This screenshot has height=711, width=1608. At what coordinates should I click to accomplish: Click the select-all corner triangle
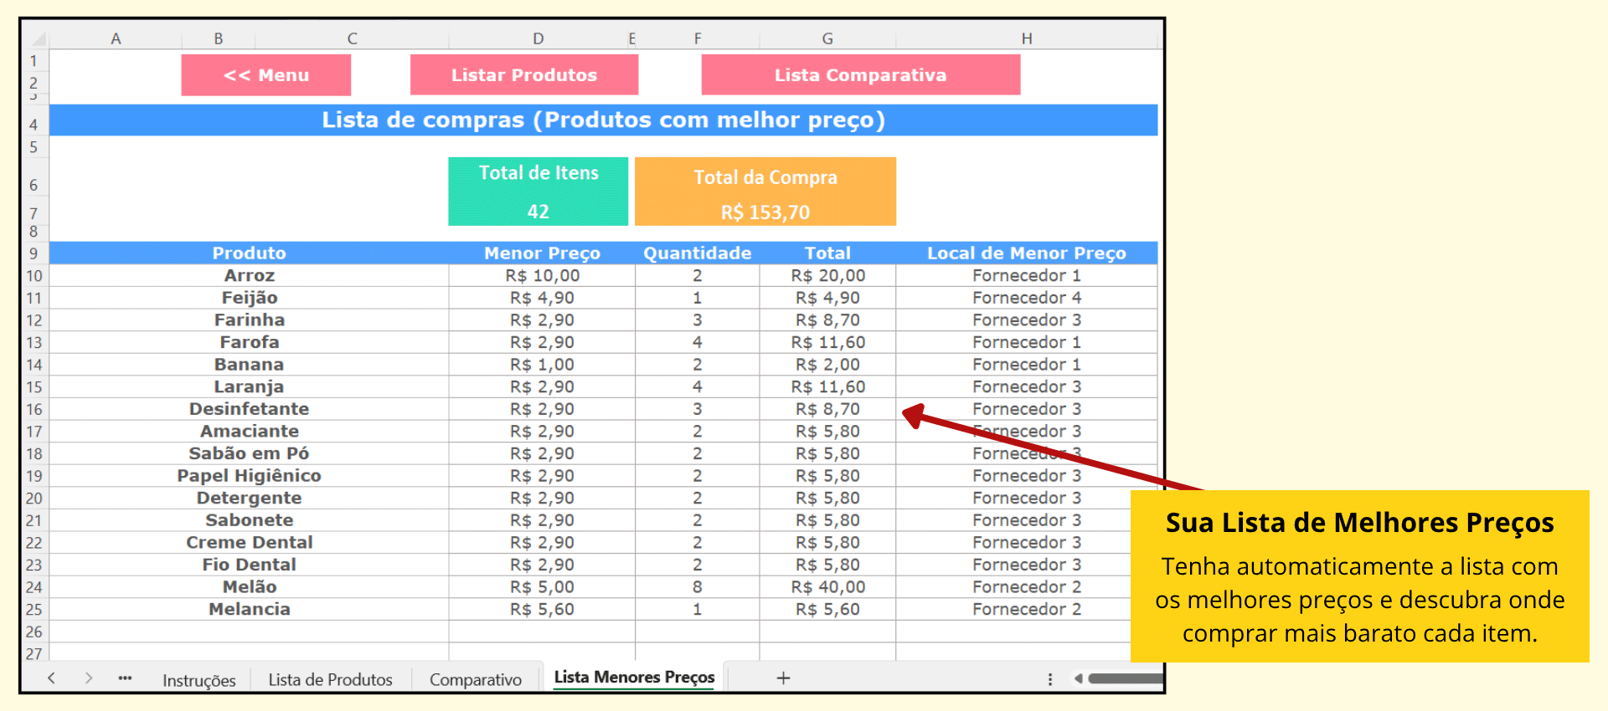pos(38,38)
